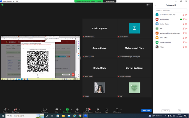Select Annisa Chaca in participants list
Screen dimensions: 189x118
click(x=171, y=24)
